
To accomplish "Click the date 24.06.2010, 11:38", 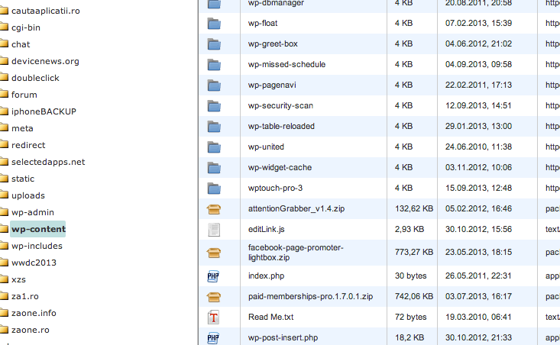I will [x=478, y=147].
